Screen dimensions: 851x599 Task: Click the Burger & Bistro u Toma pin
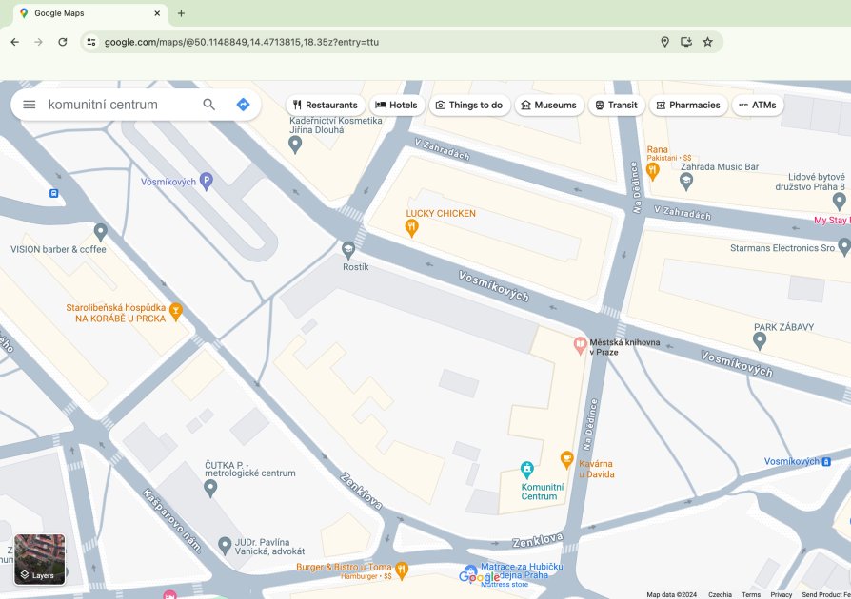point(402,570)
